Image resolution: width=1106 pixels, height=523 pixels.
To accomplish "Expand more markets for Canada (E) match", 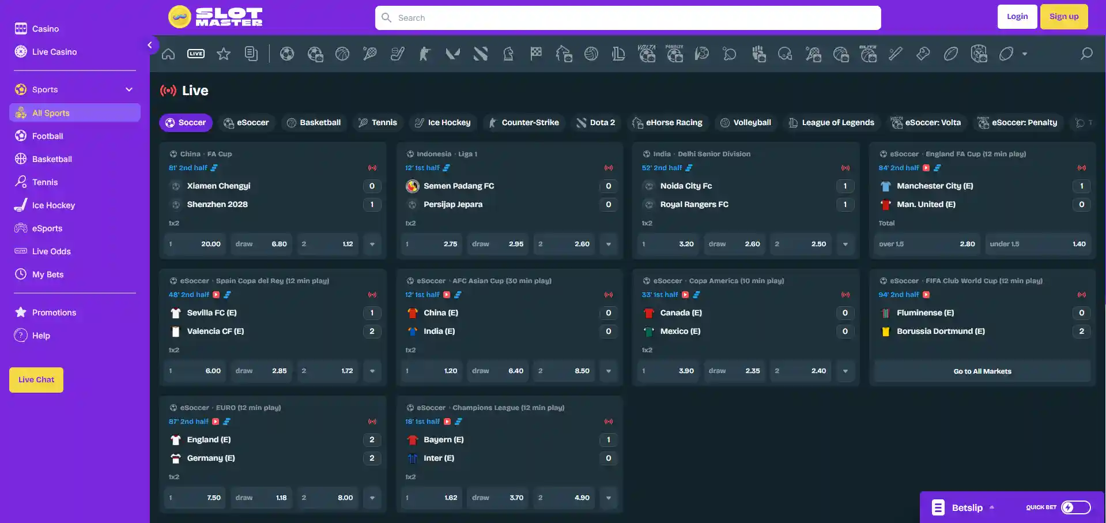I will (845, 371).
